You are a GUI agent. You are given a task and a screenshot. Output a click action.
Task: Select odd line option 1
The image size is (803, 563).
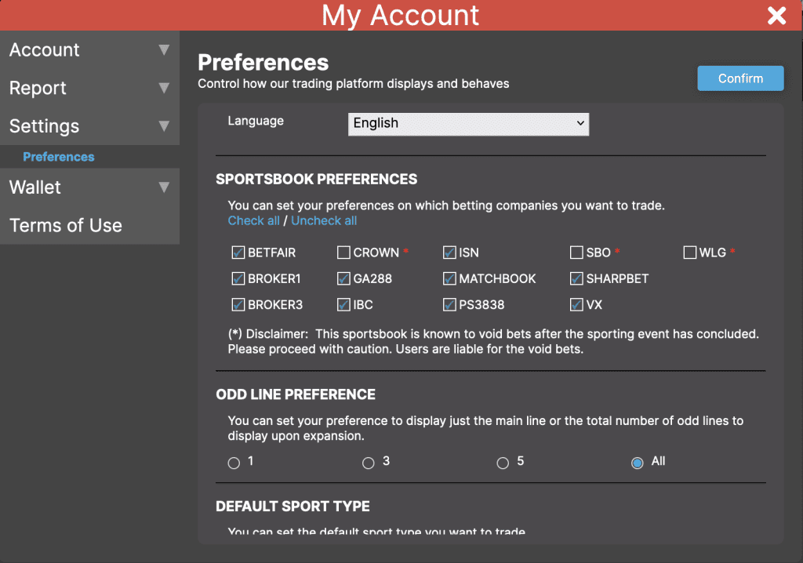234,463
